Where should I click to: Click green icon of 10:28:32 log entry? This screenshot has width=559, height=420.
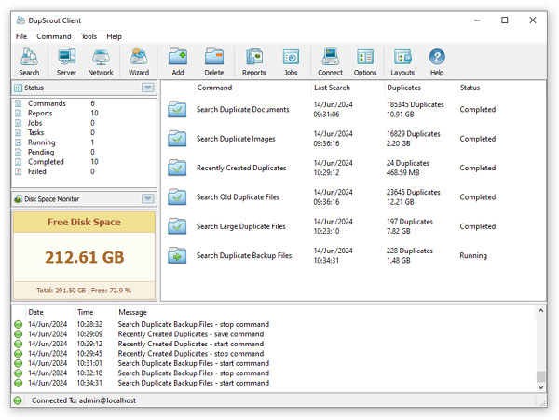pyautogui.click(x=19, y=324)
